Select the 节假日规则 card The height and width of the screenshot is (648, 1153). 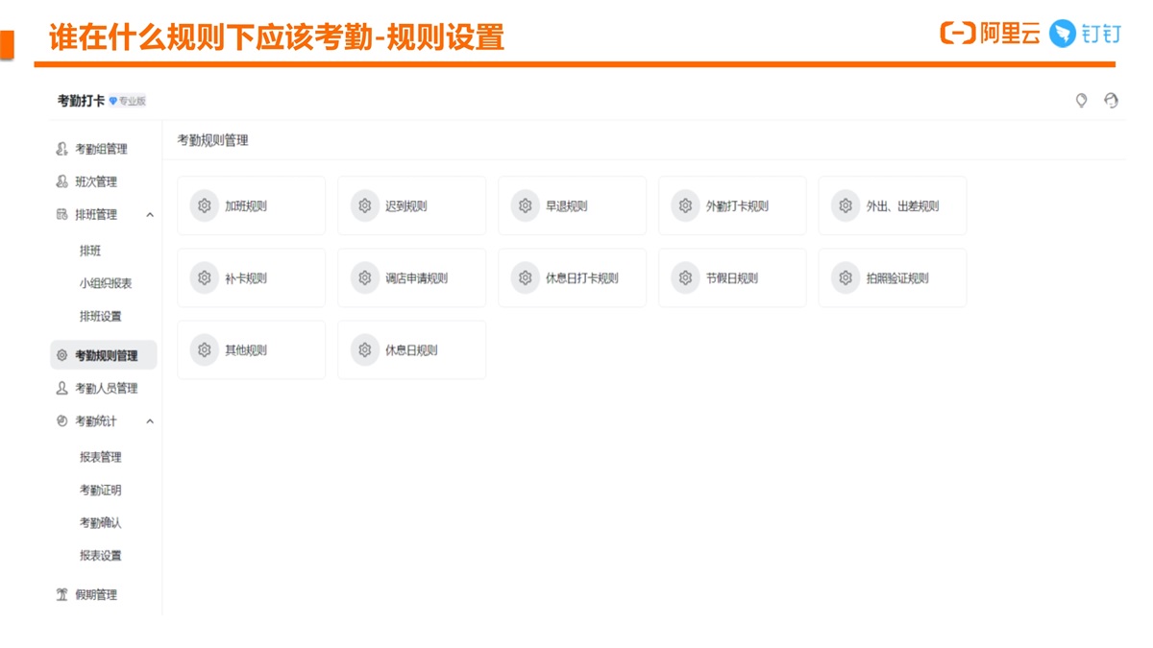[732, 278]
